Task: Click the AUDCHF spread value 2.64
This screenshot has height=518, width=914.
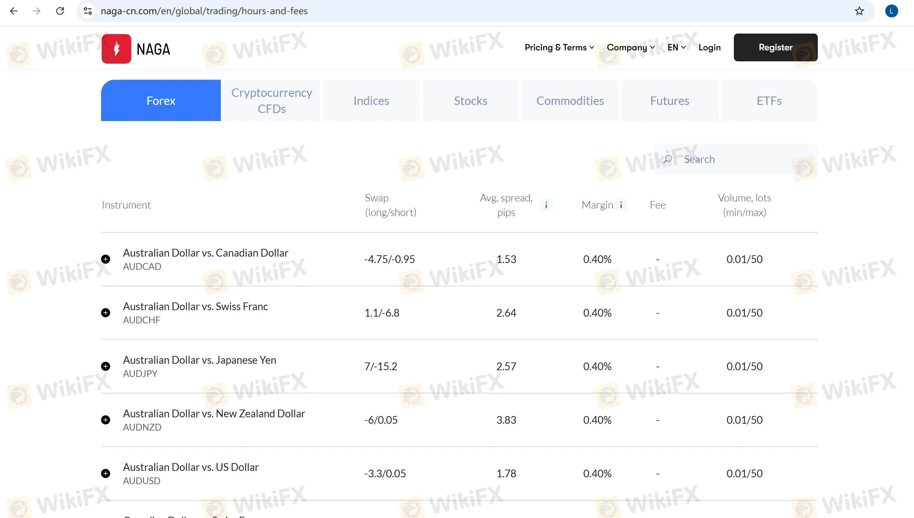Action: click(x=506, y=313)
